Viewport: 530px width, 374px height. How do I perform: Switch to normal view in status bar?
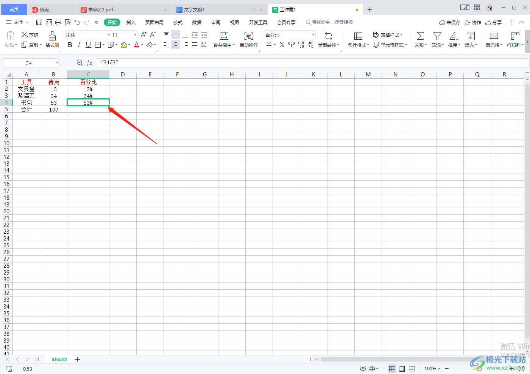click(x=392, y=369)
